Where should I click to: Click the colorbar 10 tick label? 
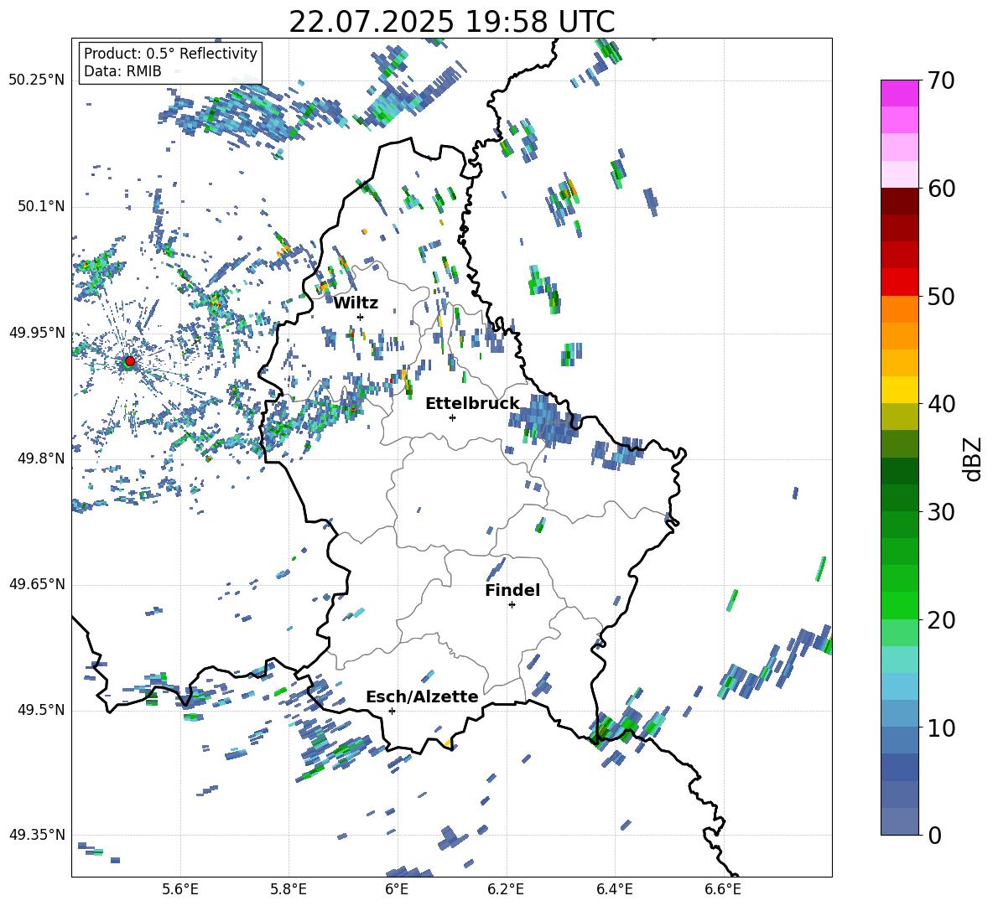click(941, 727)
